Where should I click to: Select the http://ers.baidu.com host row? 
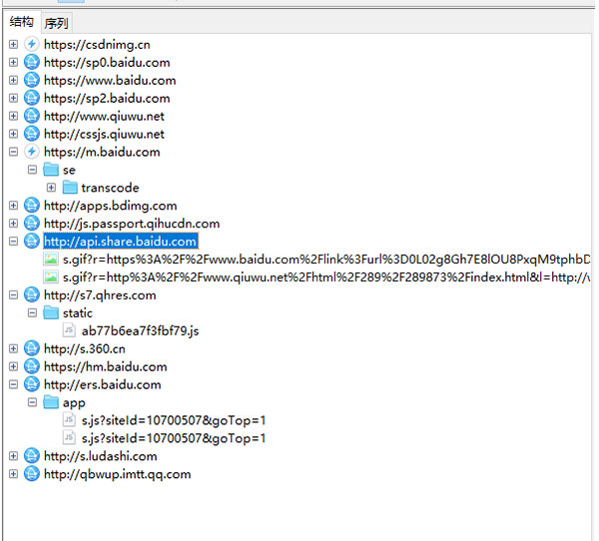[x=103, y=384]
